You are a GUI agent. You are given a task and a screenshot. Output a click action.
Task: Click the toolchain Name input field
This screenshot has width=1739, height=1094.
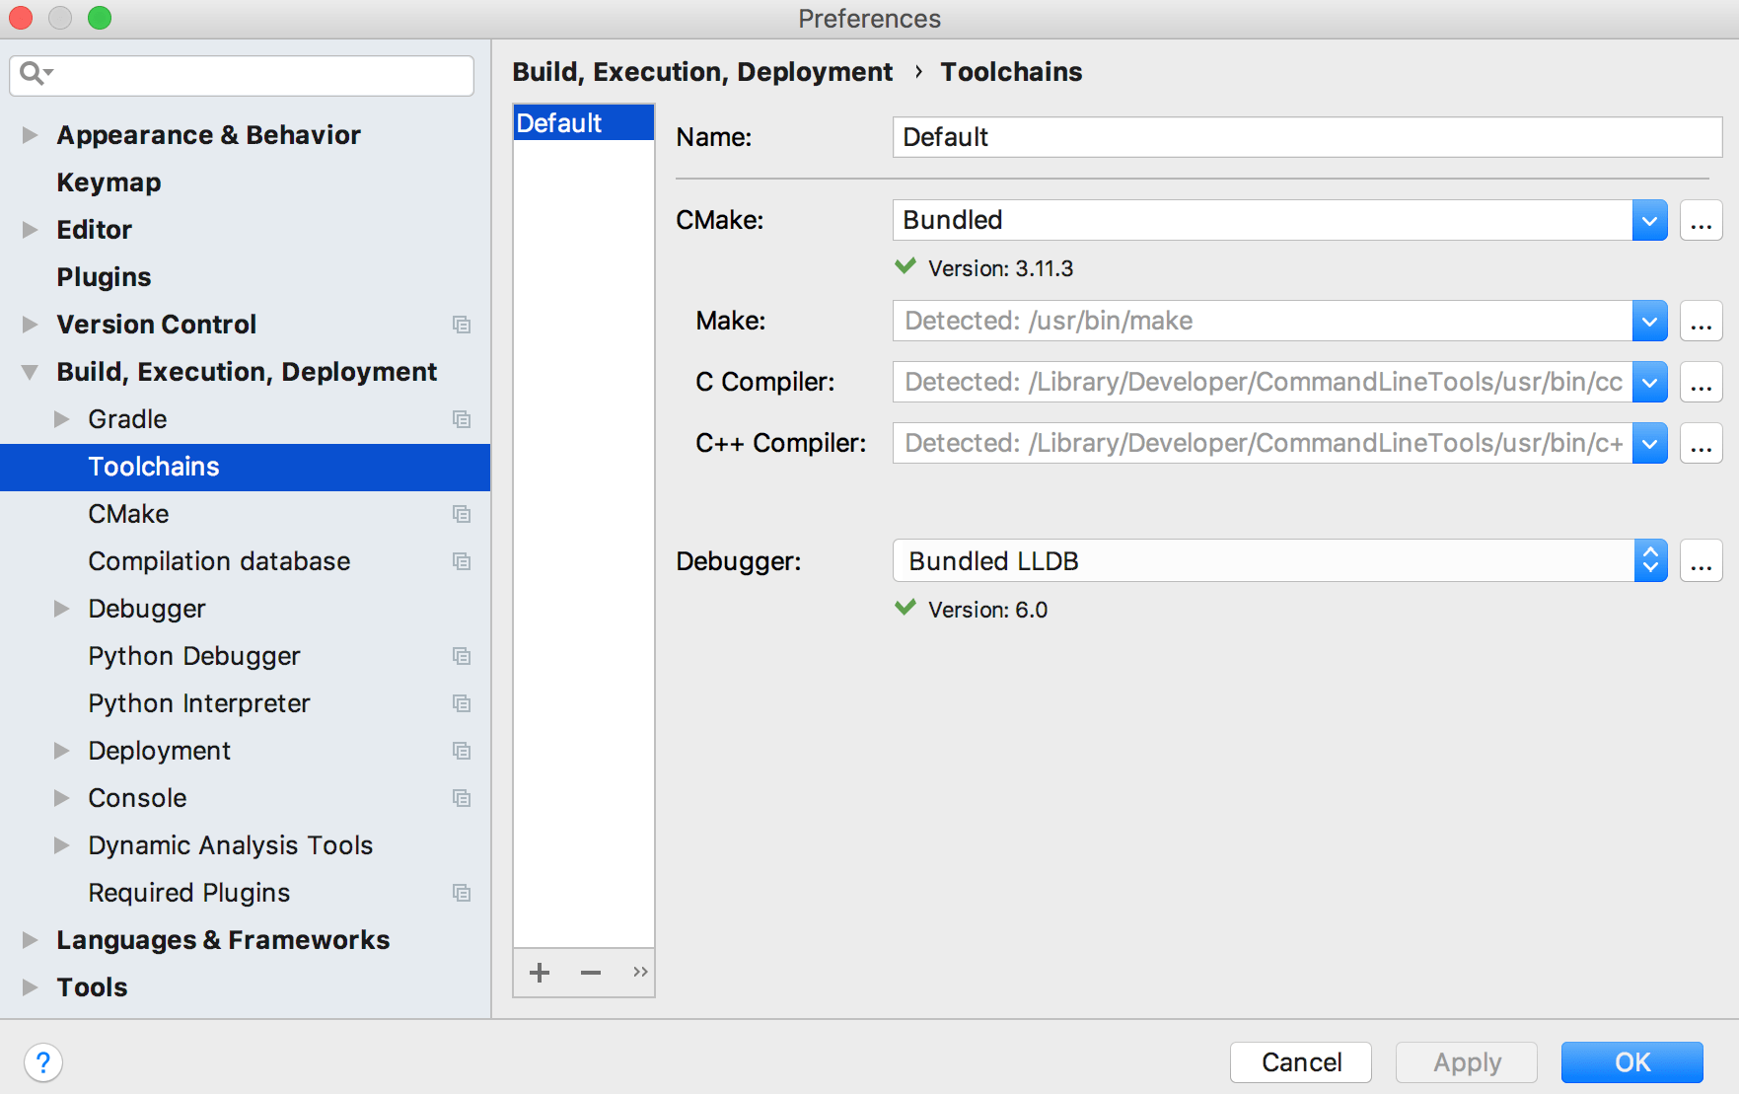(x=1307, y=137)
